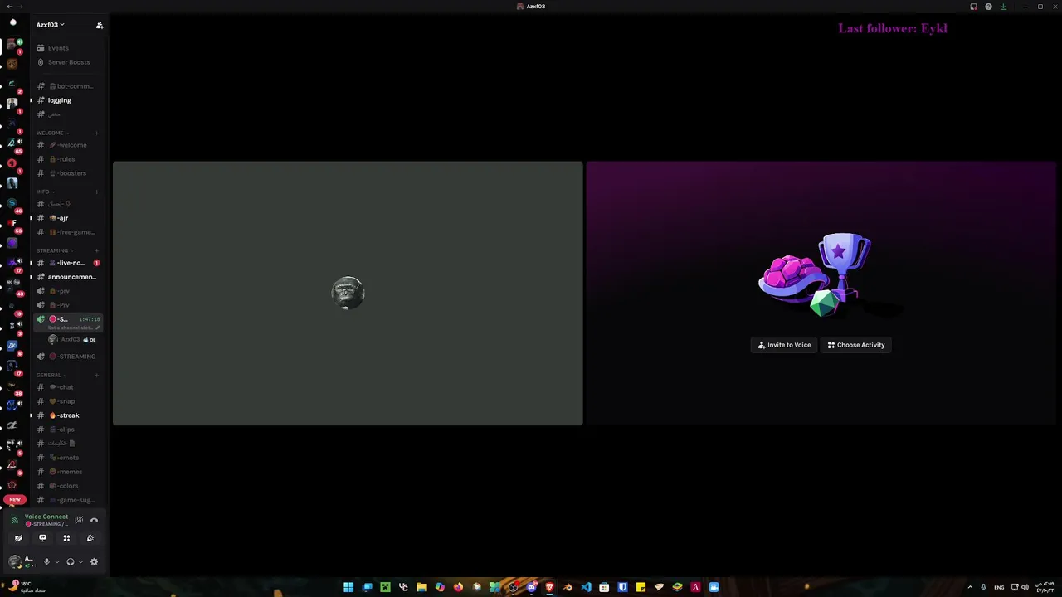Image resolution: width=1062 pixels, height=597 pixels.
Task: Click Choose Activity button
Action: point(856,345)
